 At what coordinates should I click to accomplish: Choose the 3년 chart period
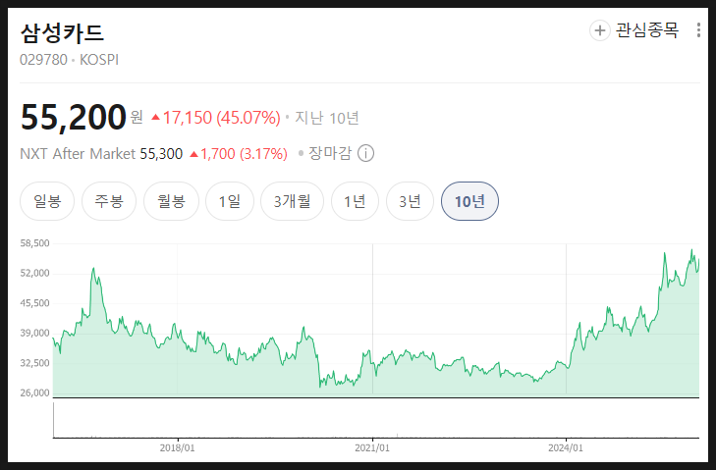[x=411, y=201]
